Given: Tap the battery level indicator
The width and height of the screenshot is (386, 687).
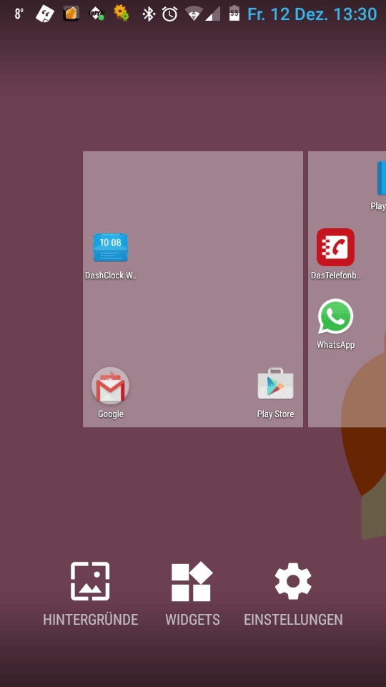Looking at the screenshot, I should pyautogui.click(x=234, y=14).
